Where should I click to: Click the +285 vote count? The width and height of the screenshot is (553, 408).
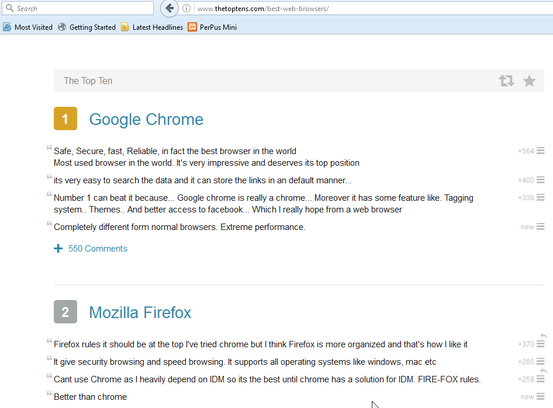coord(526,362)
